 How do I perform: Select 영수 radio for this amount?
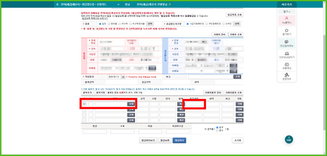[217, 131]
